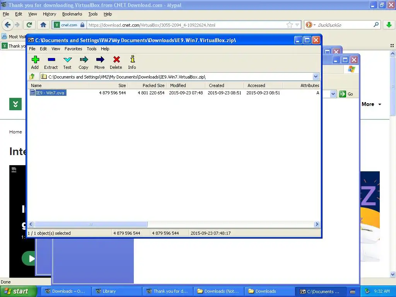This screenshot has height=297, width=396.
Task: Click the modified date 2015-09-23 07:48
Action: [186, 93]
